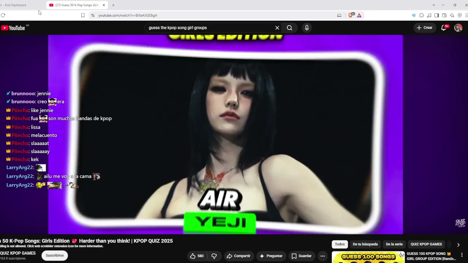Bookmark this page using the bookmark icon
This screenshot has width=468, height=263.
coord(83,15)
